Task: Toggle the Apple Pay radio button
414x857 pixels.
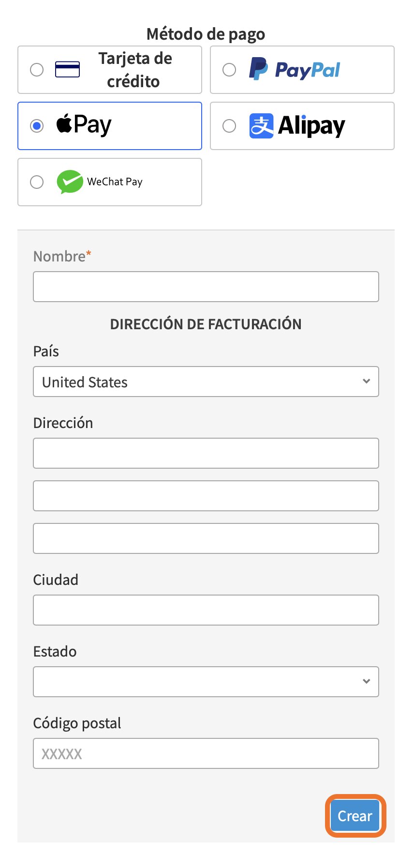Action: click(37, 126)
